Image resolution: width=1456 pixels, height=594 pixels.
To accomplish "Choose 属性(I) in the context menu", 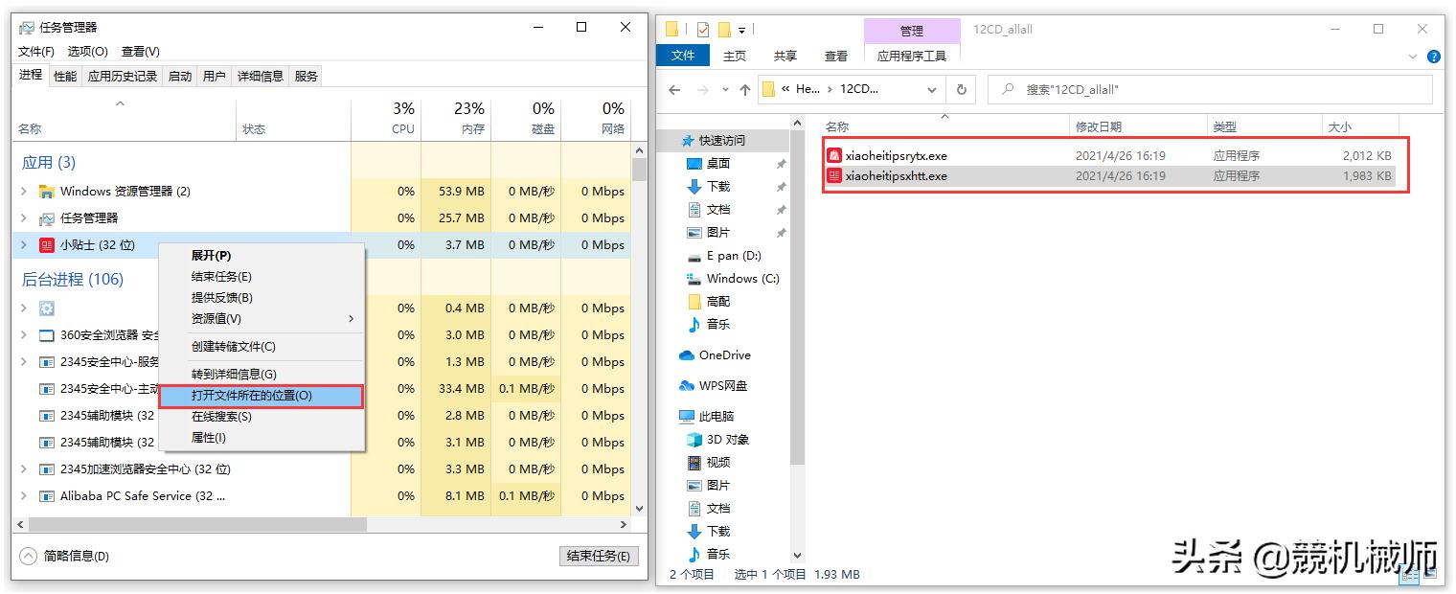I will tap(261, 438).
